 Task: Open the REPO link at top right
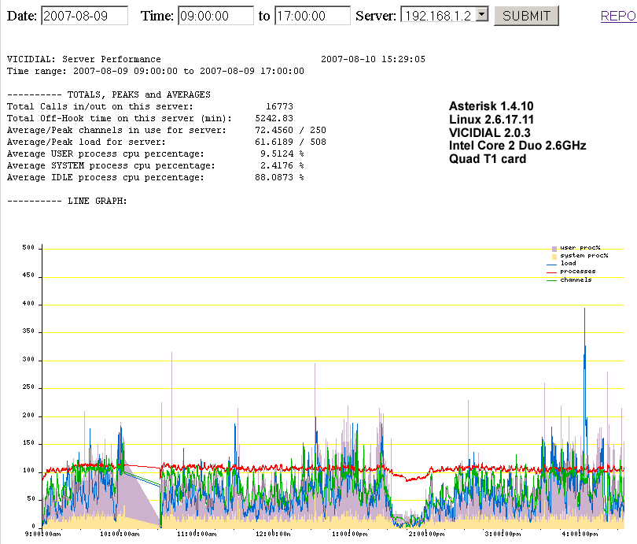coord(618,16)
